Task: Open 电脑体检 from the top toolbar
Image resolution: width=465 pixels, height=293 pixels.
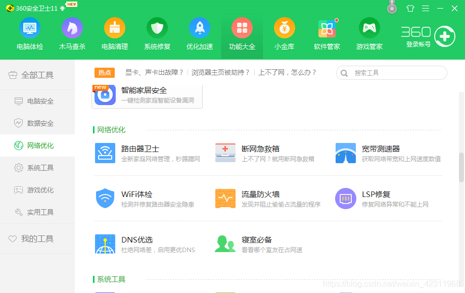Action: point(30,34)
